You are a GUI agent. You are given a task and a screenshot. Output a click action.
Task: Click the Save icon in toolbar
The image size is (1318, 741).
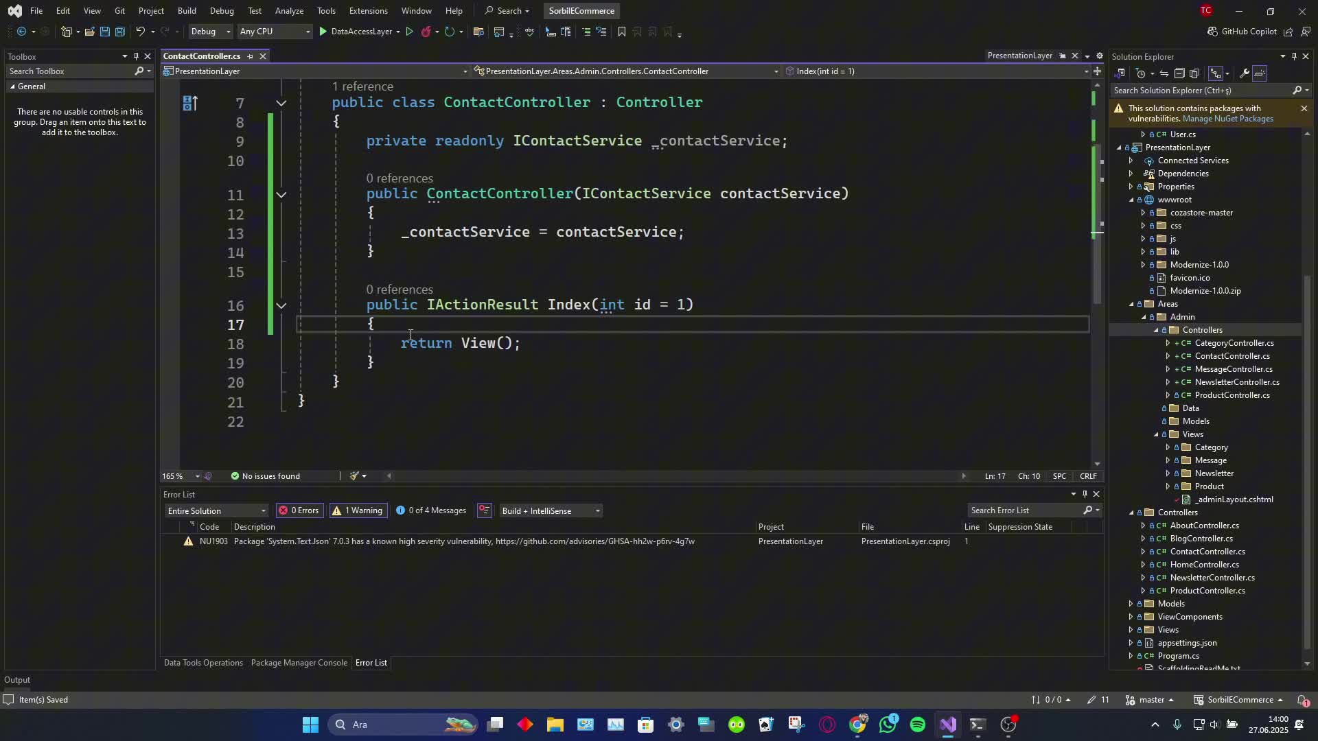coord(104,32)
